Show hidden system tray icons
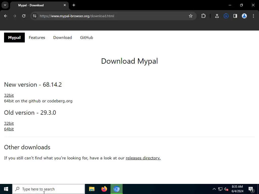259x194 pixels. pos(214,189)
